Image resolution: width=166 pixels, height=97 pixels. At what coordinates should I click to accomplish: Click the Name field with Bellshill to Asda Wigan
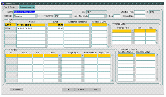[43, 12]
